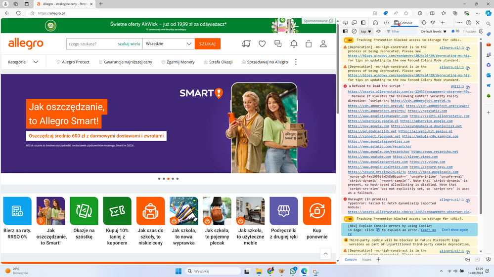Viewport: 494px width, 277px height.
Task: Open the top JavaScript context dropdown
Action: (366, 32)
